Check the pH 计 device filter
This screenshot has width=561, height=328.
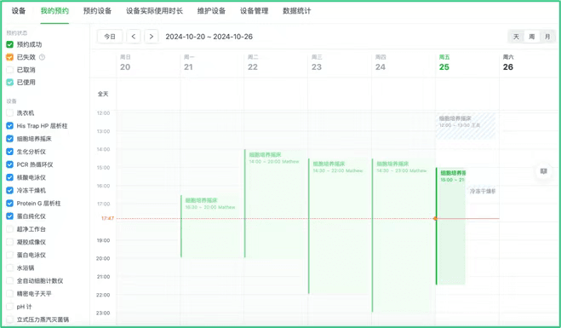[x=9, y=307]
